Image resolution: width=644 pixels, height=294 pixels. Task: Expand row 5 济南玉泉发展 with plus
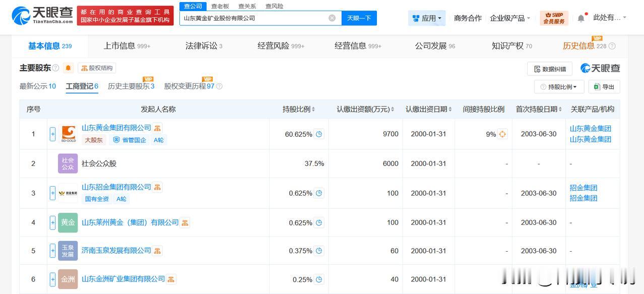click(52, 251)
